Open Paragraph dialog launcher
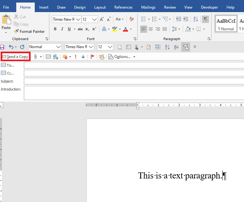This screenshot has width=244, height=202. 209,39
